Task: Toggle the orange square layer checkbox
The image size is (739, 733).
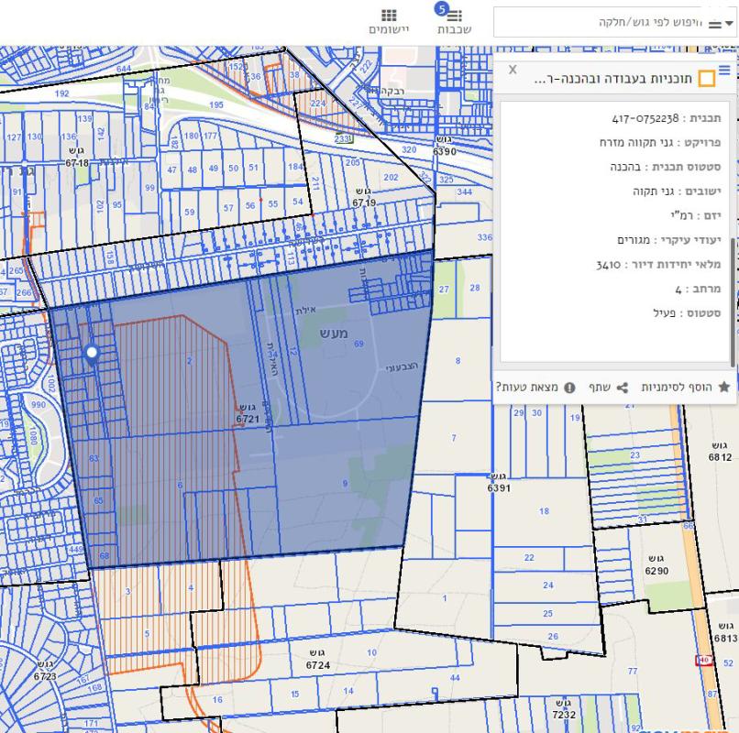Action: point(706,79)
